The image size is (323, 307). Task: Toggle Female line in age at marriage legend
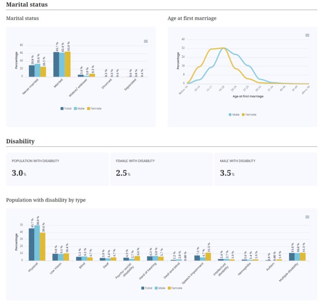pos(249,115)
